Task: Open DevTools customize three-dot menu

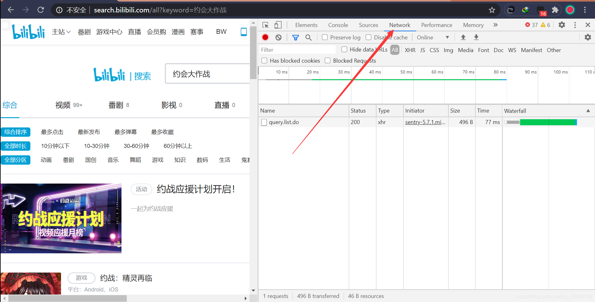Action: pyautogui.click(x=575, y=25)
